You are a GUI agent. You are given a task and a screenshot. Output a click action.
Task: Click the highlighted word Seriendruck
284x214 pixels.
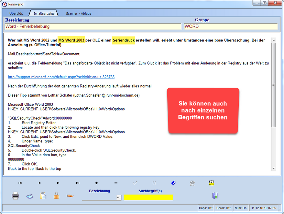124,40
